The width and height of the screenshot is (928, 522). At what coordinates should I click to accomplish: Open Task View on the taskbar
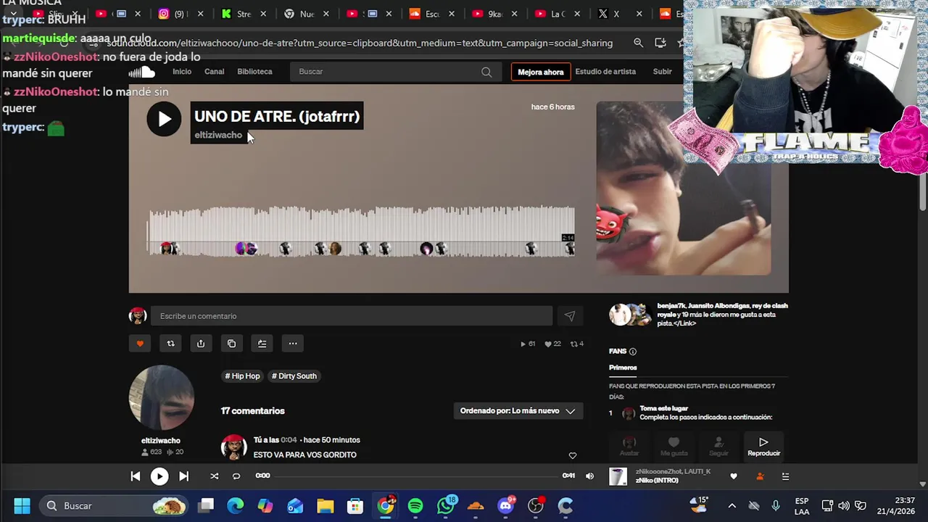click(x=206, y=505)
